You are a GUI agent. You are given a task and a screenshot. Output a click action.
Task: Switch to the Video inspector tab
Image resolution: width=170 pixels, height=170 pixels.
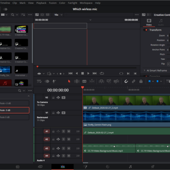[149, 23]
